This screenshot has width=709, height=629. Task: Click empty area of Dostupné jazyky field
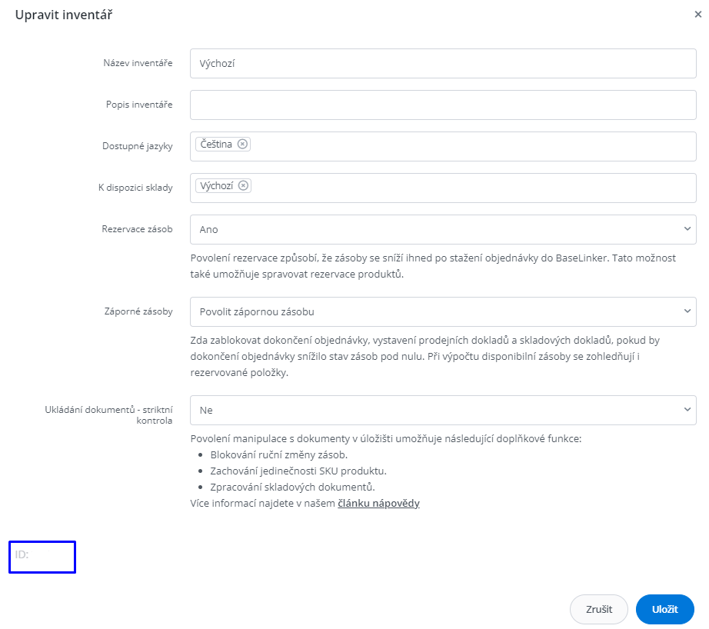[469, 146]
